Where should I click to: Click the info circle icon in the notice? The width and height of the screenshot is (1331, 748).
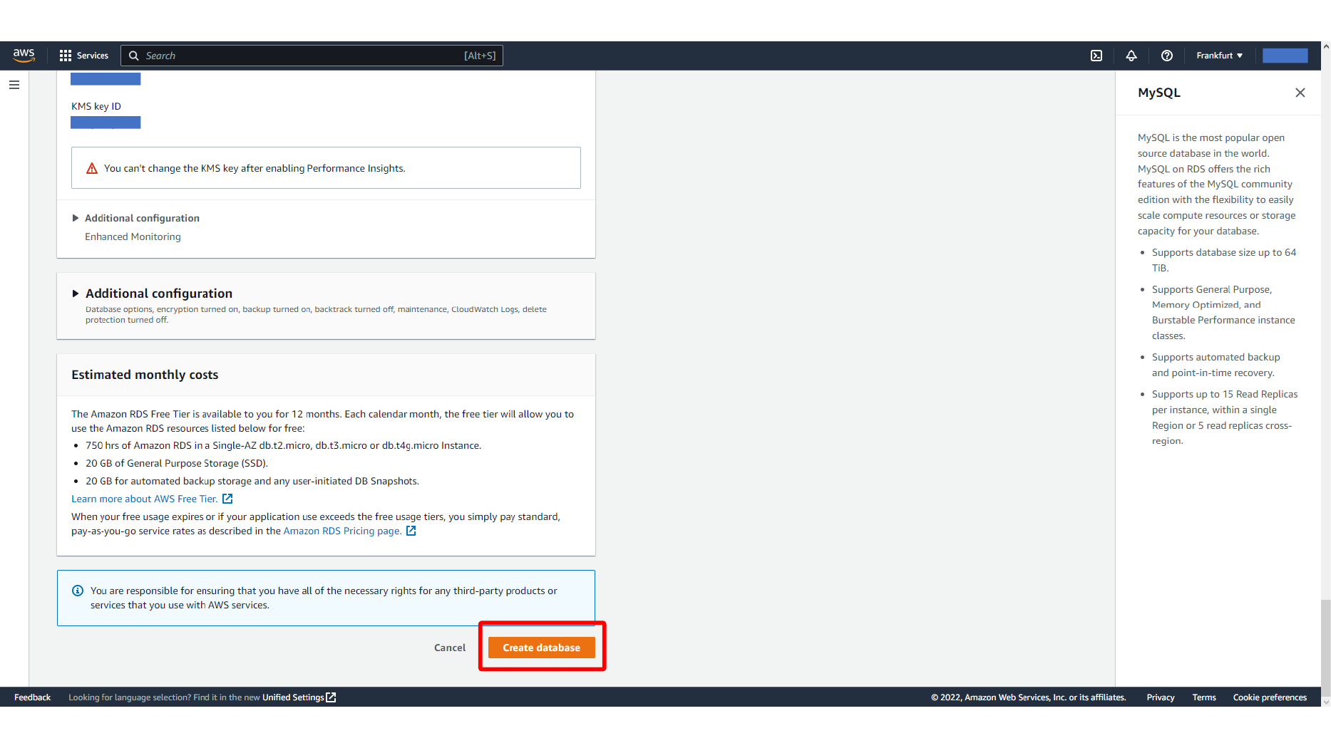pos(78,591)
